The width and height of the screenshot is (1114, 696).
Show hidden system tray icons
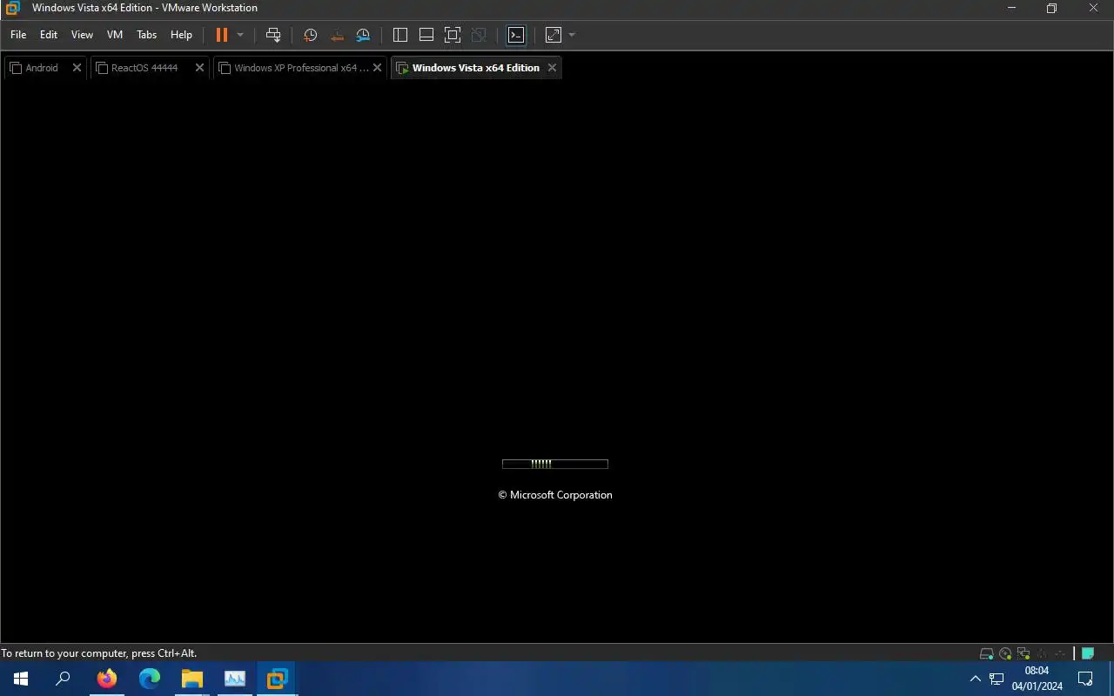pyautogui.click(x=975, y=679)
